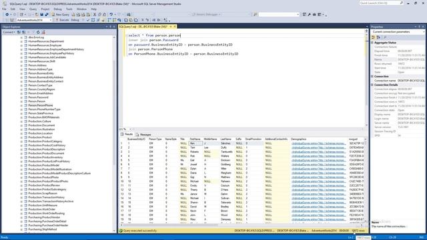Click the New Query toolbar button
Viewport: 427px width, 240px height.
(60, 15)
